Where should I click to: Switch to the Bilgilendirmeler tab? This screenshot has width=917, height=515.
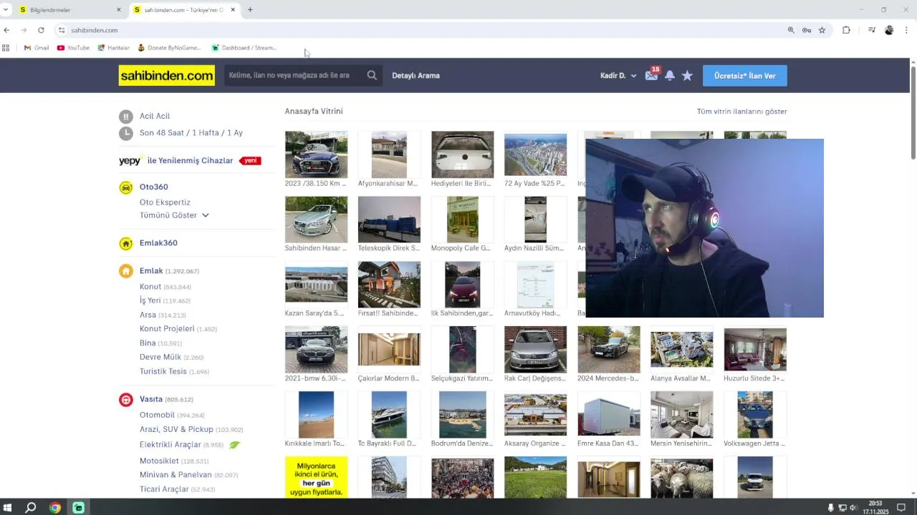69,10
